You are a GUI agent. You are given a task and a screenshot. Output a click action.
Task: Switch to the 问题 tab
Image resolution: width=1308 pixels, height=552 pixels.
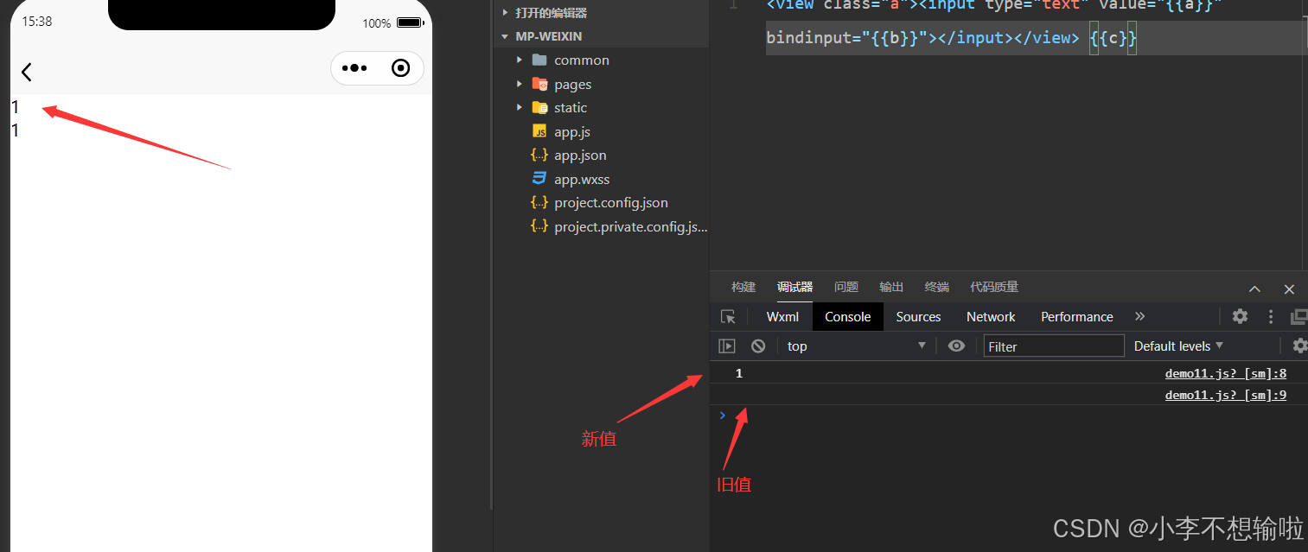[x=846, y=287]
